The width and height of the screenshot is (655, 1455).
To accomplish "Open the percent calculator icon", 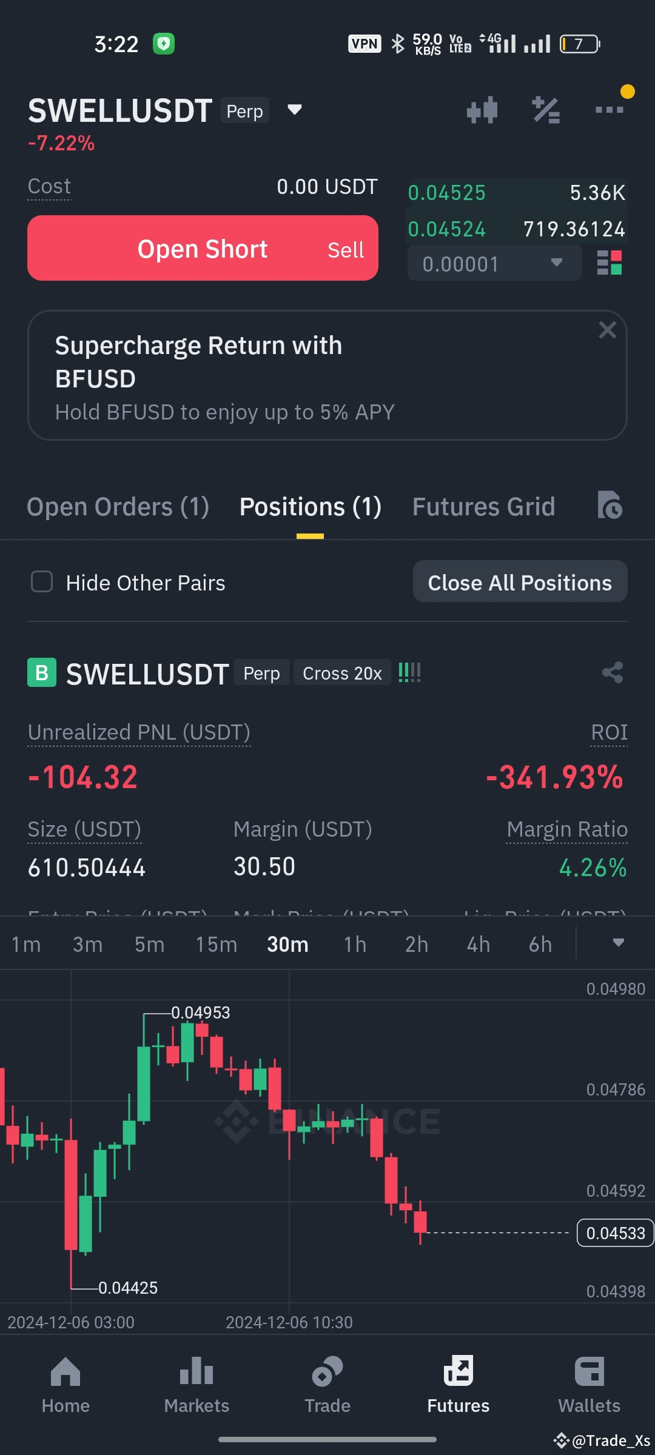I will (x=546, y=110).
